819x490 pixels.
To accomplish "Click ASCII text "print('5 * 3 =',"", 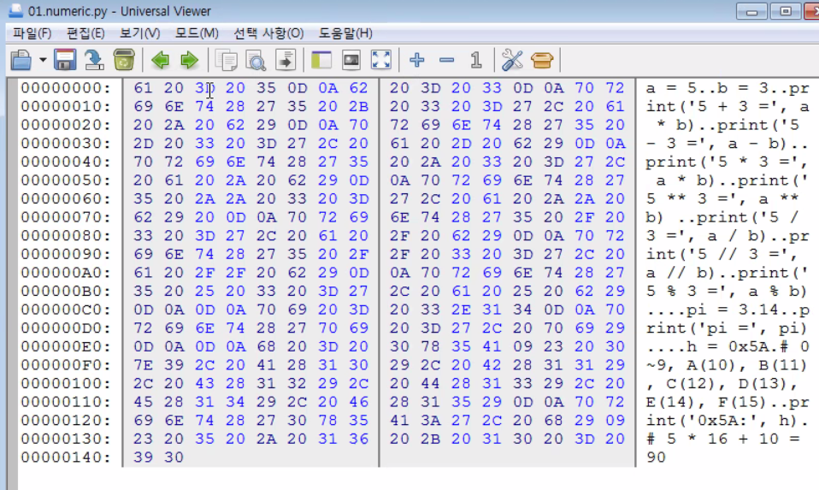I will [727, 162].
